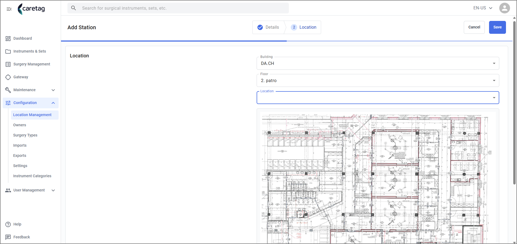Click the Dashboard grid icon

(8, 39)
